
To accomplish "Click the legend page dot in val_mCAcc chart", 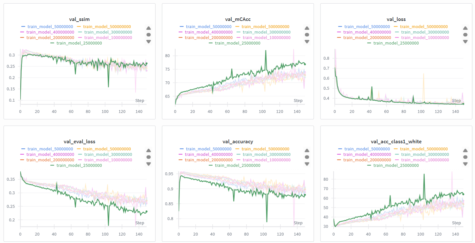I will pos(307,35).
